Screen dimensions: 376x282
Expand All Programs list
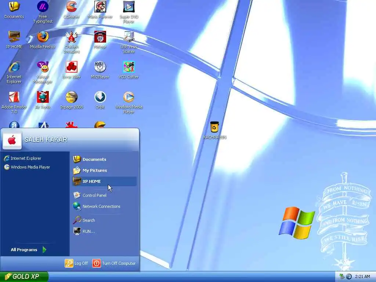[x=29, y=250]
